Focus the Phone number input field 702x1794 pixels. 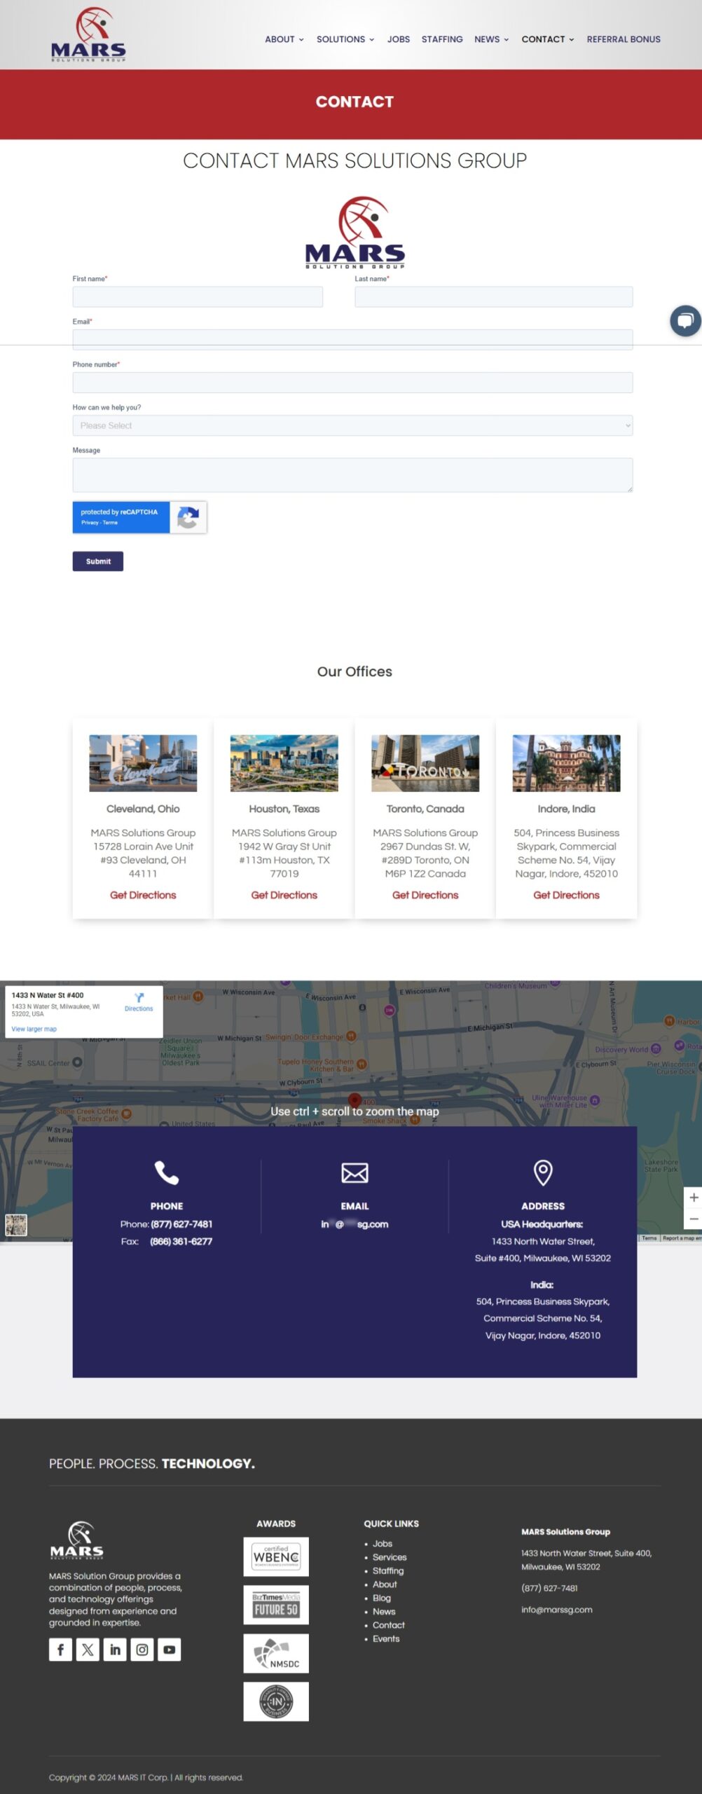[352, 383]
